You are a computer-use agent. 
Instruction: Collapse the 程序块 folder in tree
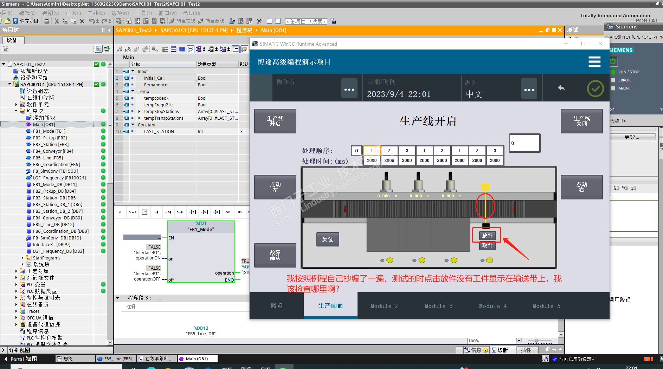(x=16, y=111)
